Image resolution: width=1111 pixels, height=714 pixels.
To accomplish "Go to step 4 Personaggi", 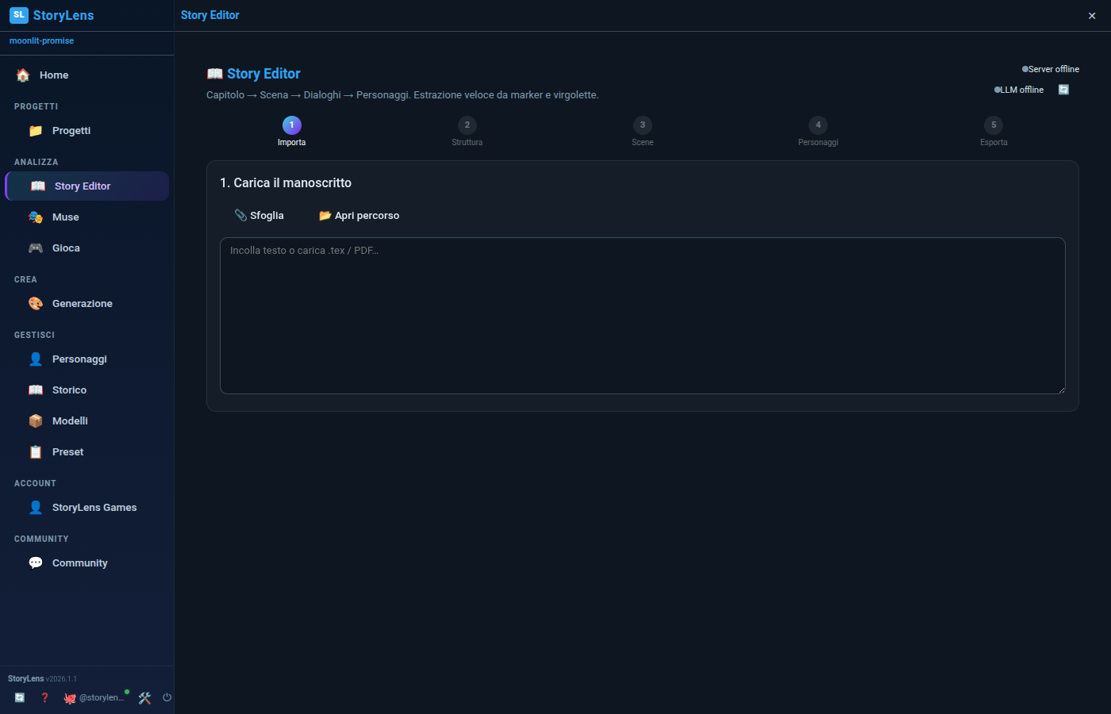I will point(818,132).
